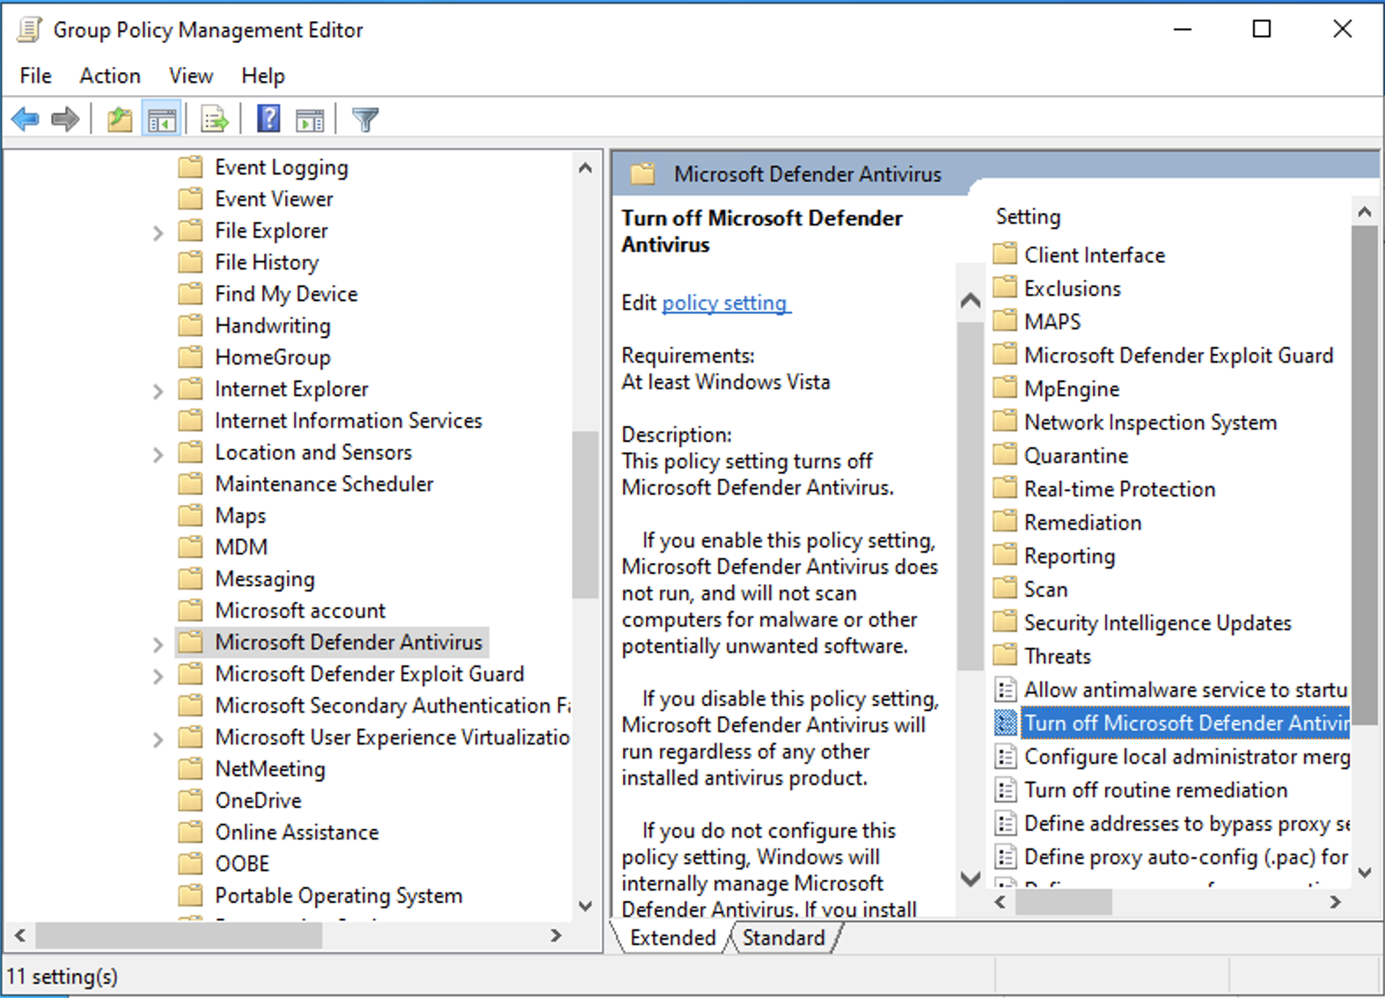Click the Back arrow toolbar icon
The height and width of the screenshot is (998, 1385).
point(26,119)
